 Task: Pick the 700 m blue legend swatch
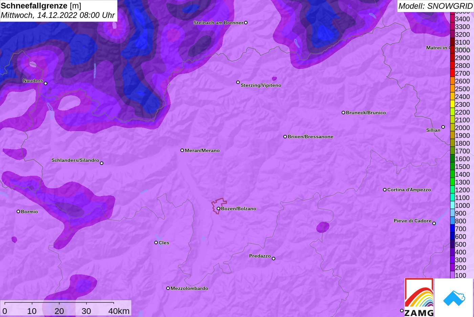452,229
